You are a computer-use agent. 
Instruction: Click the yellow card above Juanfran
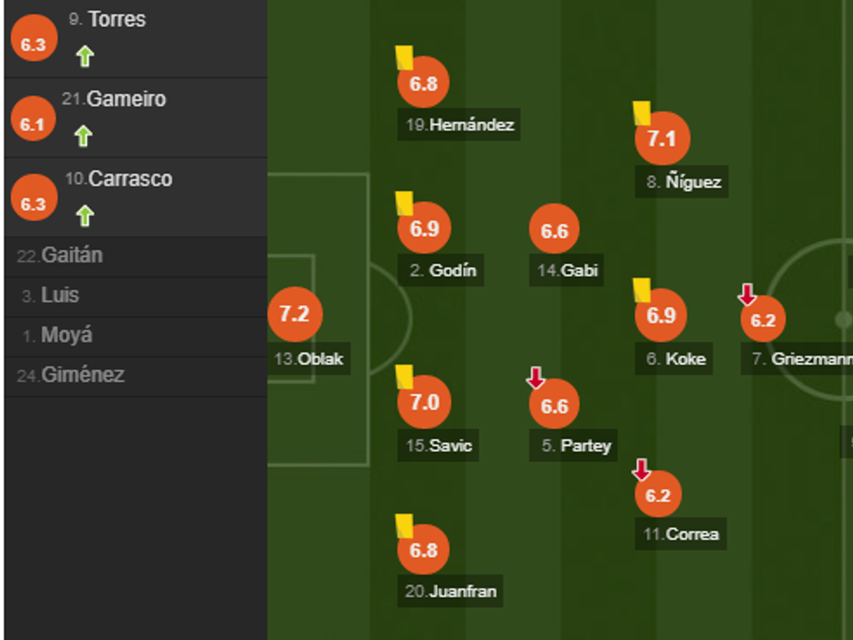click(x=404, y=525)
